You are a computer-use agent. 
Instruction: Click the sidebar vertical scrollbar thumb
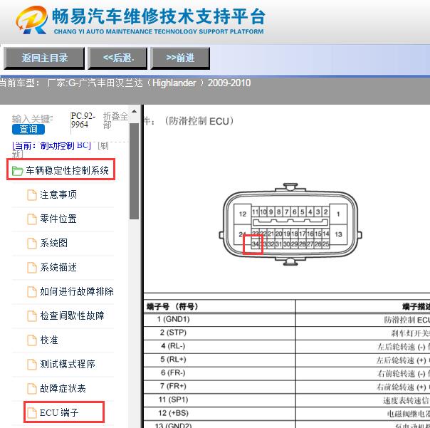click(134, 171)
